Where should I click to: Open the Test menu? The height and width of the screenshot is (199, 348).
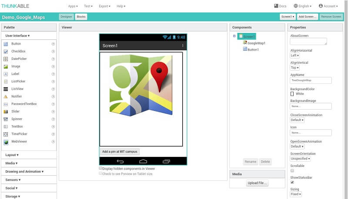88,6
